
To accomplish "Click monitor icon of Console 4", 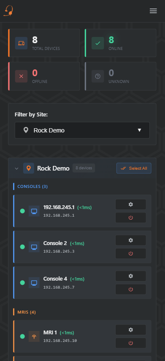I will click(34, 283).
